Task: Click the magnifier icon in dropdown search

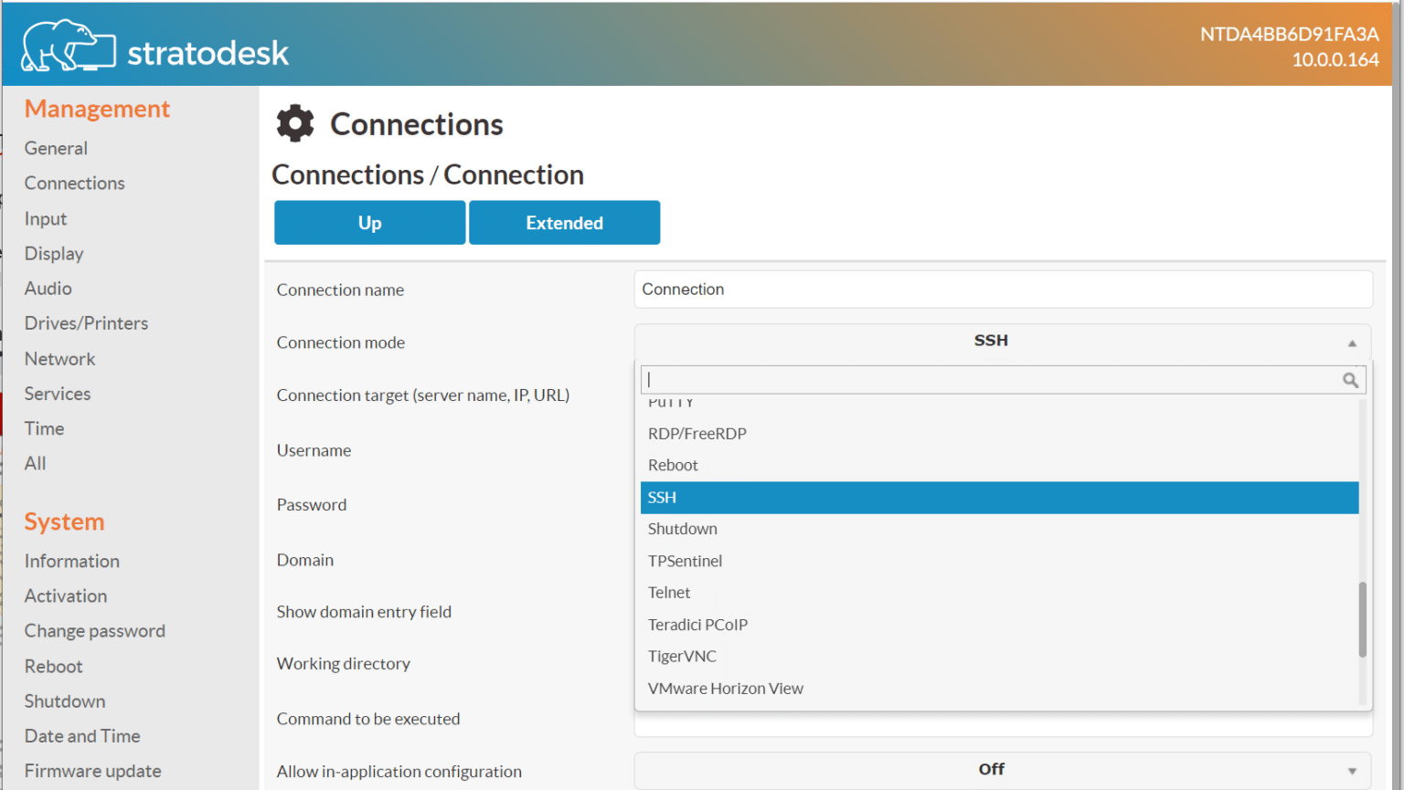Action: pos(1350,380)
